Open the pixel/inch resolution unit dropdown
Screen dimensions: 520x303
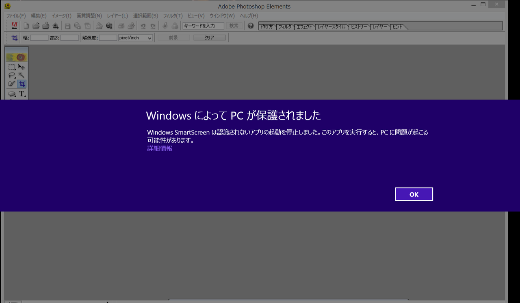[135, 38]
